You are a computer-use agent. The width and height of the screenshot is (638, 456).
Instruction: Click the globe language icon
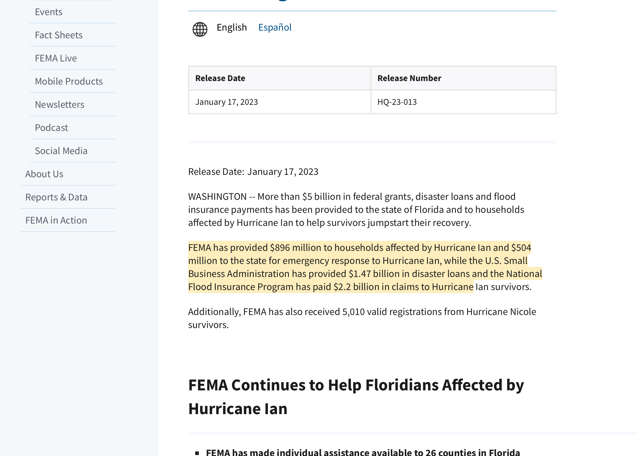(x=200, y=29)
